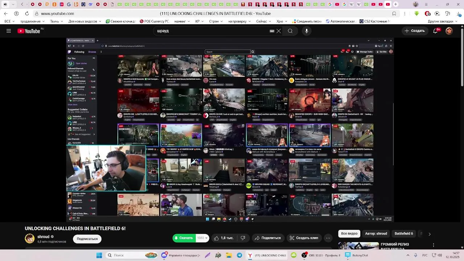Open the Стрэм bookmarks folder
This screenshot has width=464, height=261.
pyautogui.click(x=215, y=21)
